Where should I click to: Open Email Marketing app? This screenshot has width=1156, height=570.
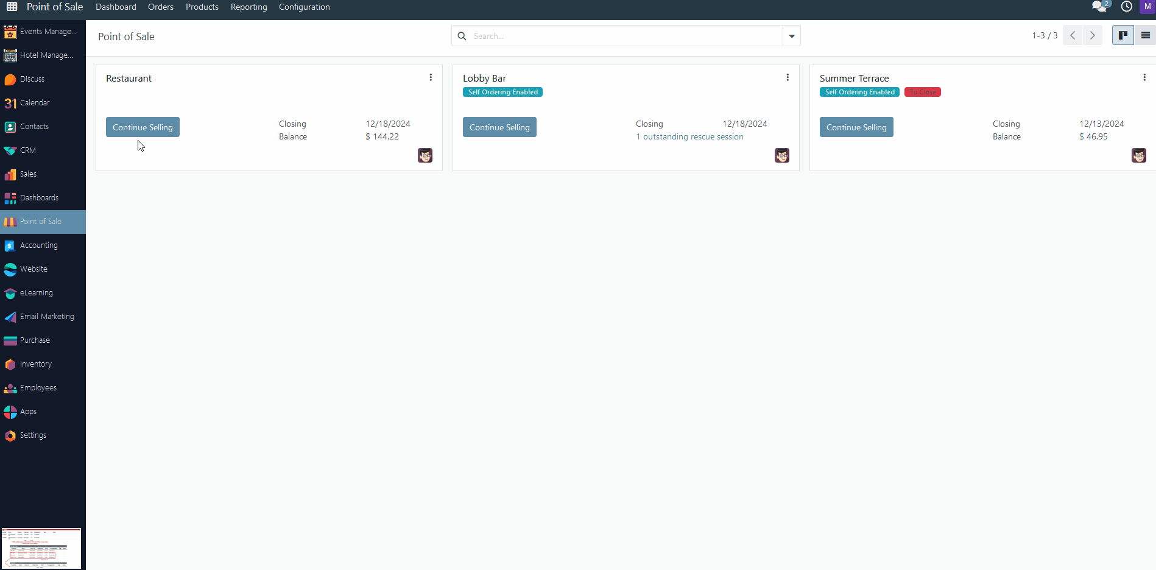pyautogui.click(x=43, y=317)
